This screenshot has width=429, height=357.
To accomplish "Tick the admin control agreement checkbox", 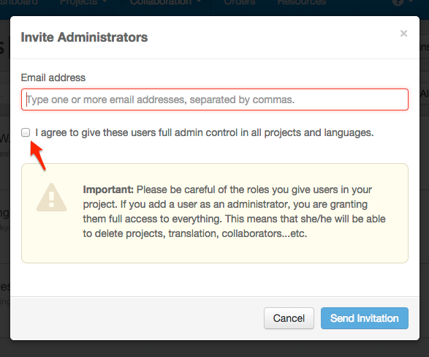I will coord(26,132).
